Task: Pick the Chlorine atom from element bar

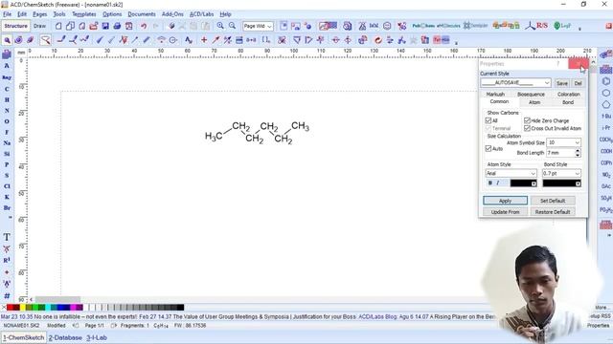Action: click(x=7, y=186)
